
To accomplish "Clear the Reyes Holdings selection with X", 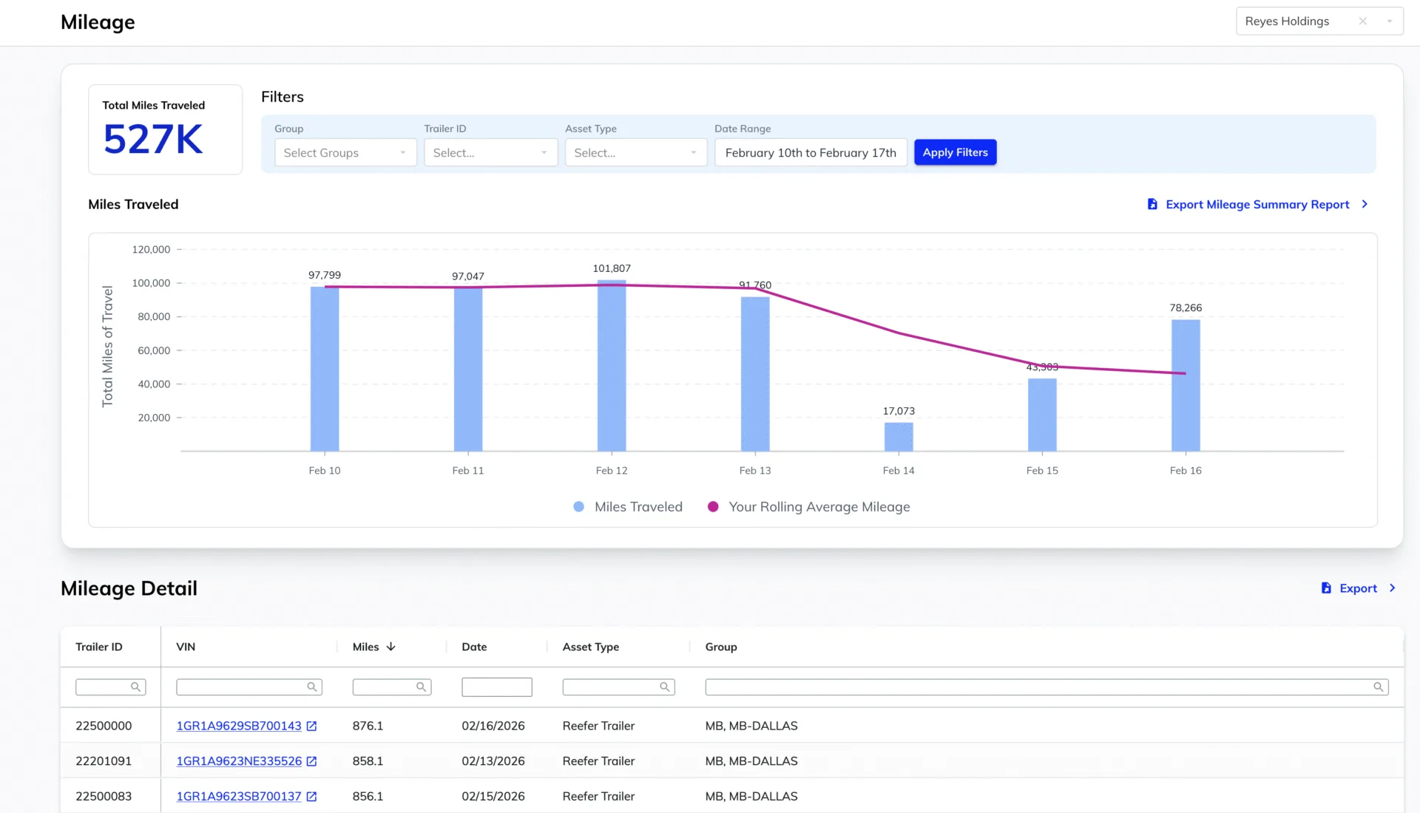I will [1362, 21].
